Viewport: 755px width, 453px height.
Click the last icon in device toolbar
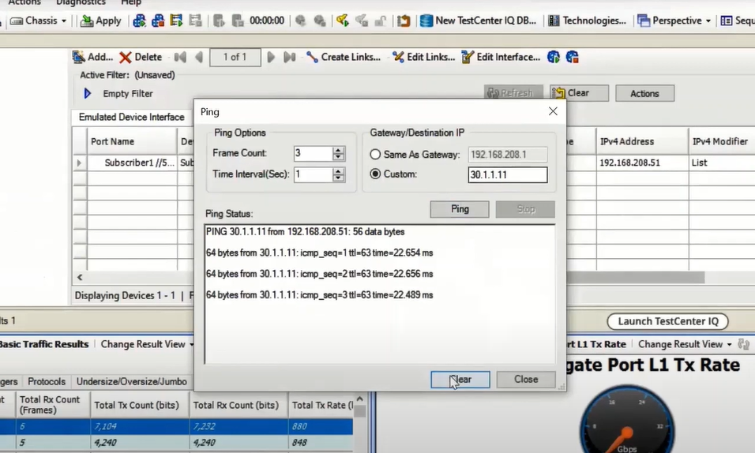coord(572,57)
